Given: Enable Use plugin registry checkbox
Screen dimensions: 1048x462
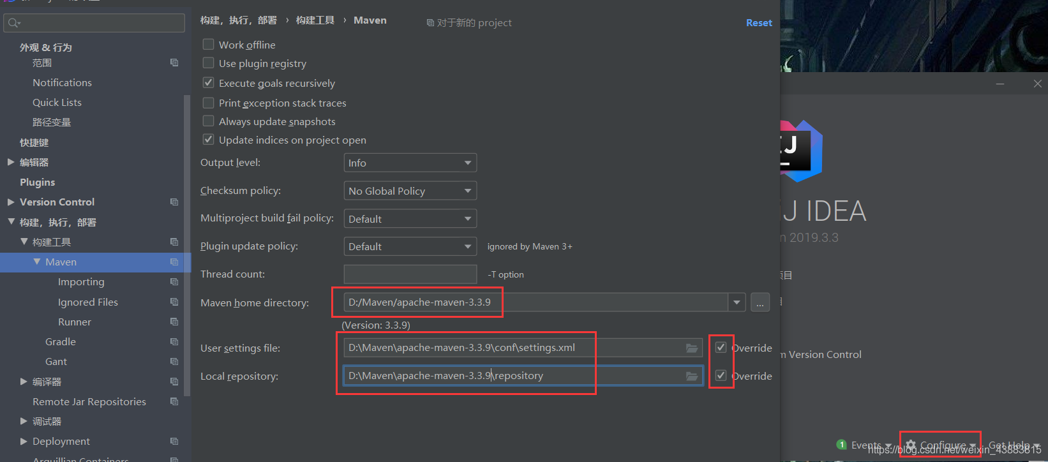Looking at the screenshot, I should tap(208, 63).
